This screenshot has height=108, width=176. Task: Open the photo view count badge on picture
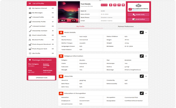coord(63,21)
